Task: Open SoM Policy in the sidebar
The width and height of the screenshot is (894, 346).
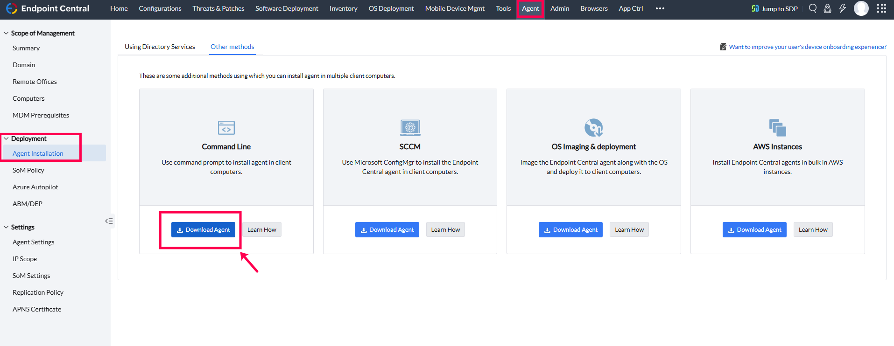Action: (x=28, y=170)
